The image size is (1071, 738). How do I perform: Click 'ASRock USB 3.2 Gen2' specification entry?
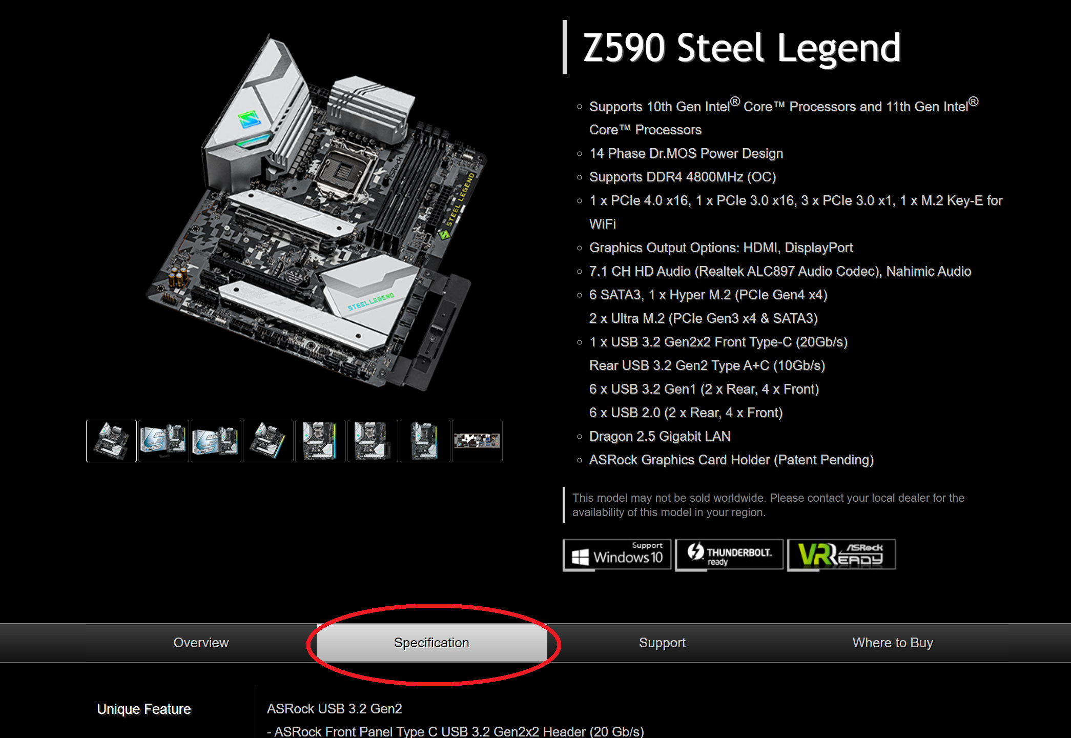tap(335, 709)
